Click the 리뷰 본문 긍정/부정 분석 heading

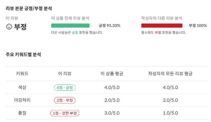[29, 9]
